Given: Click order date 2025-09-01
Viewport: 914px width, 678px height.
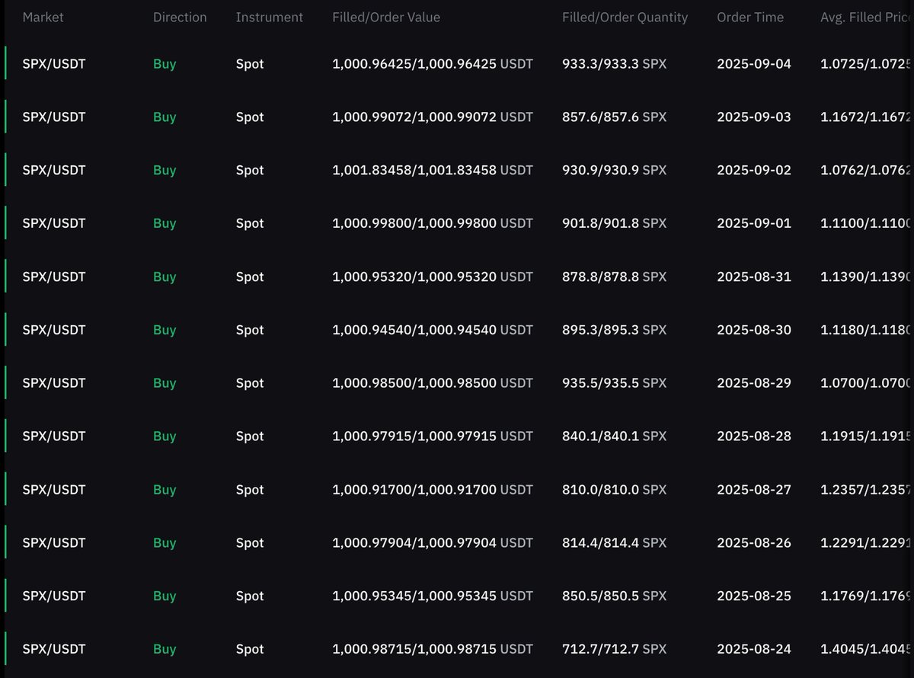Looking at the screenshot, I should [x=754, y=224].
